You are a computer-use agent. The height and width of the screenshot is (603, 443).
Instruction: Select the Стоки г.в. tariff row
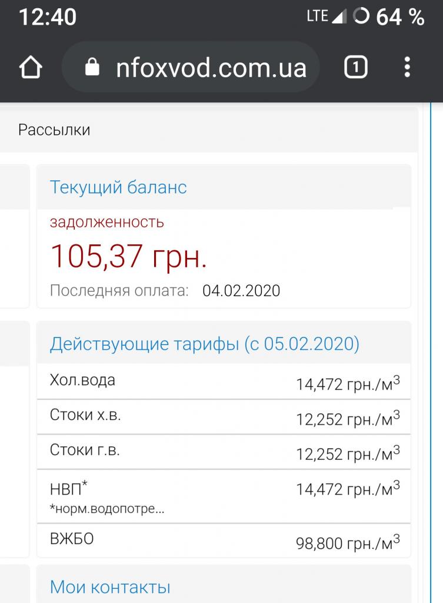point(224,452)
